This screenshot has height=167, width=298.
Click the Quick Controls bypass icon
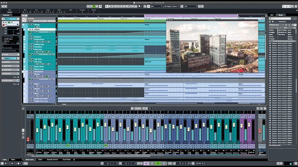18,80
